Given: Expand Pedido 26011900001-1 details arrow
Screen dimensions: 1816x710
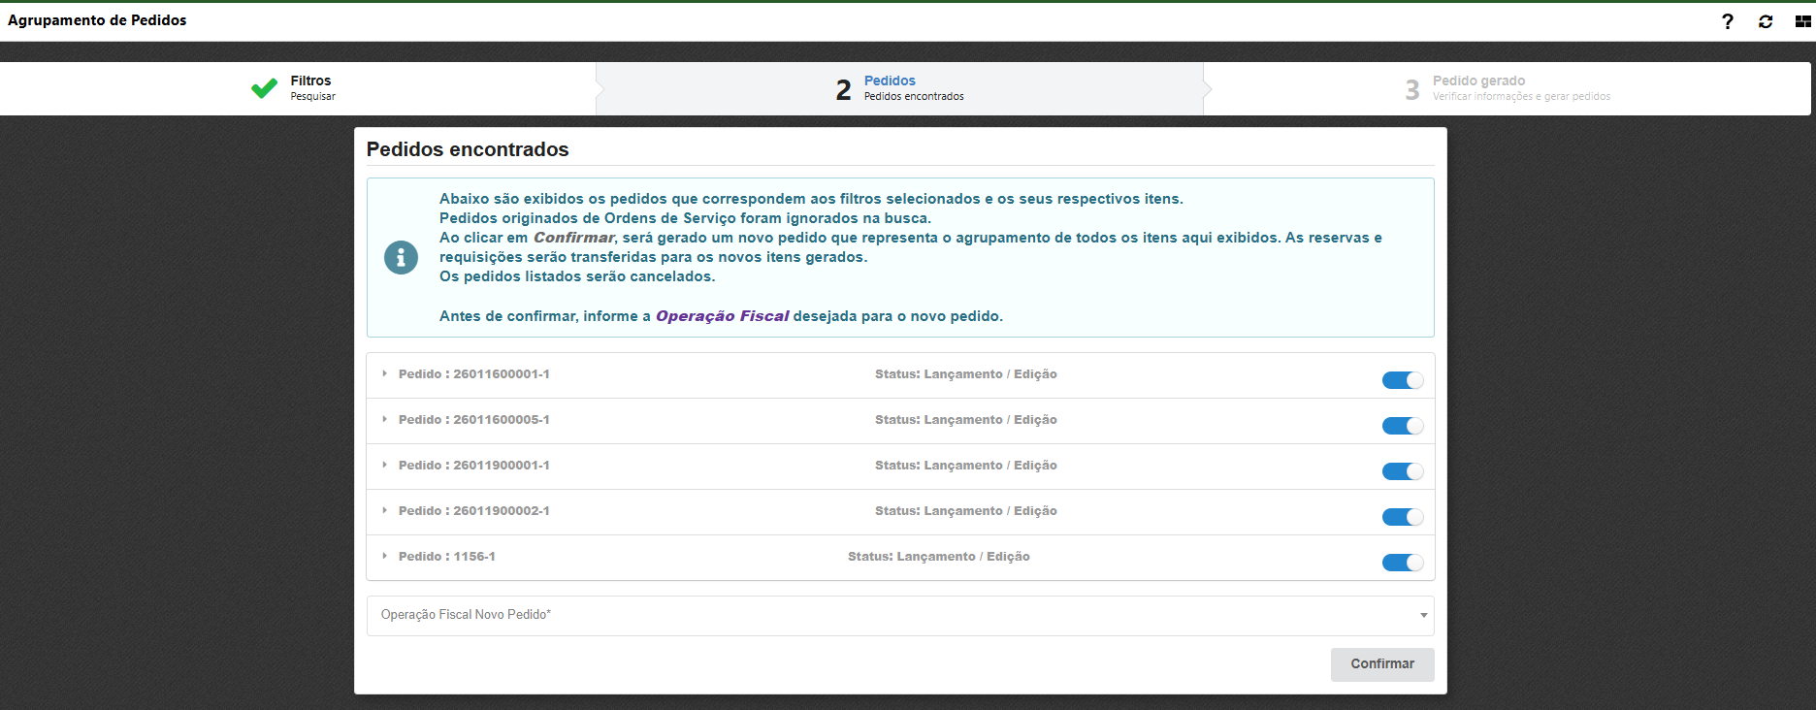Looking at the screenshot, I should tap(385, 465).
